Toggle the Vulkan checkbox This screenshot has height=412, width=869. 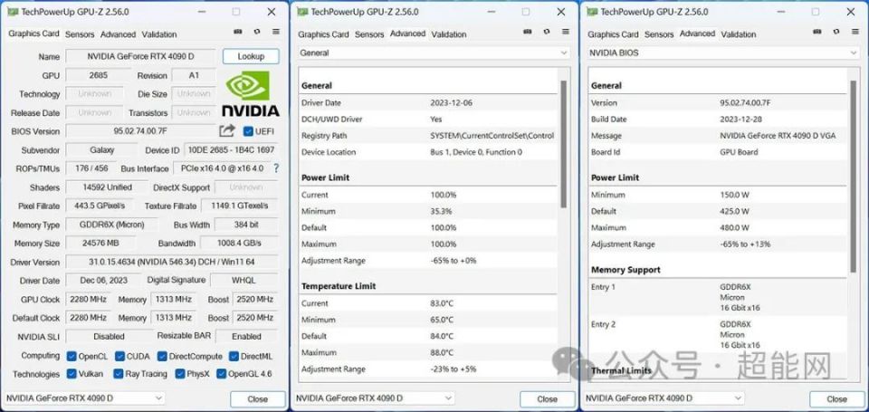(x=72, y=374)
